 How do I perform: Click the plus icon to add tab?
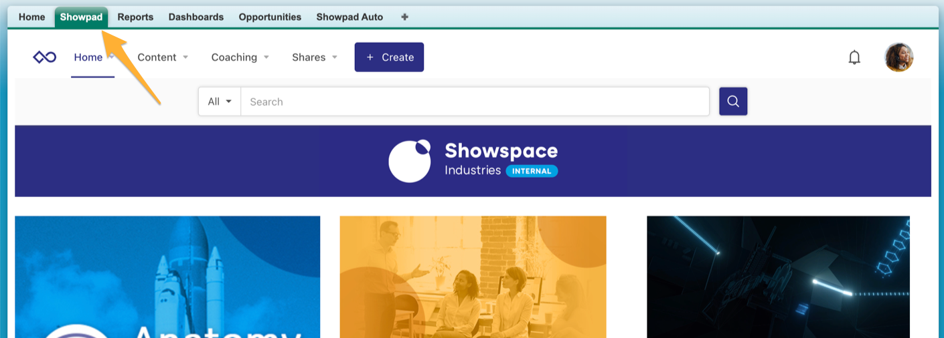[404, 17]
